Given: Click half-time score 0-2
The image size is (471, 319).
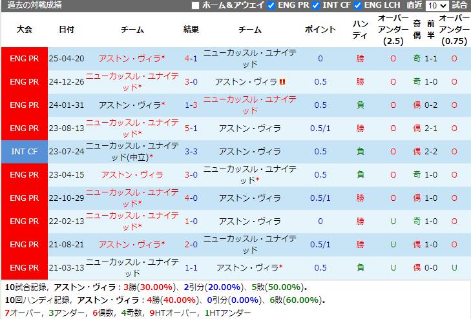Looking at the screenshot, I should click(431, 105).
